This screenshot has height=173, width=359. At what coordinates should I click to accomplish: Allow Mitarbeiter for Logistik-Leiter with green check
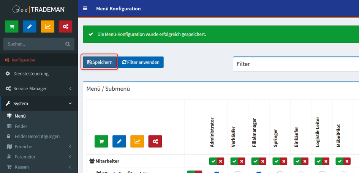[x=318, y=161]
